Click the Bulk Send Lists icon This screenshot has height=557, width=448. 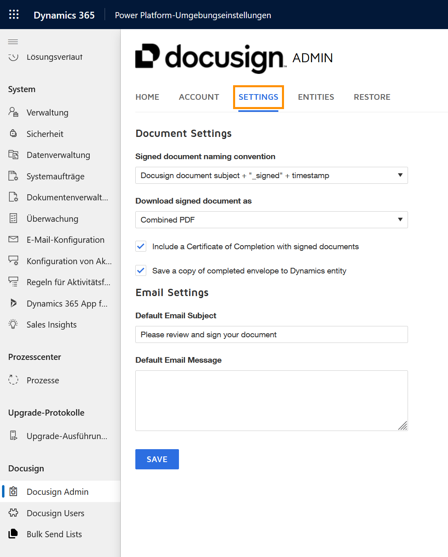(13, 534)
